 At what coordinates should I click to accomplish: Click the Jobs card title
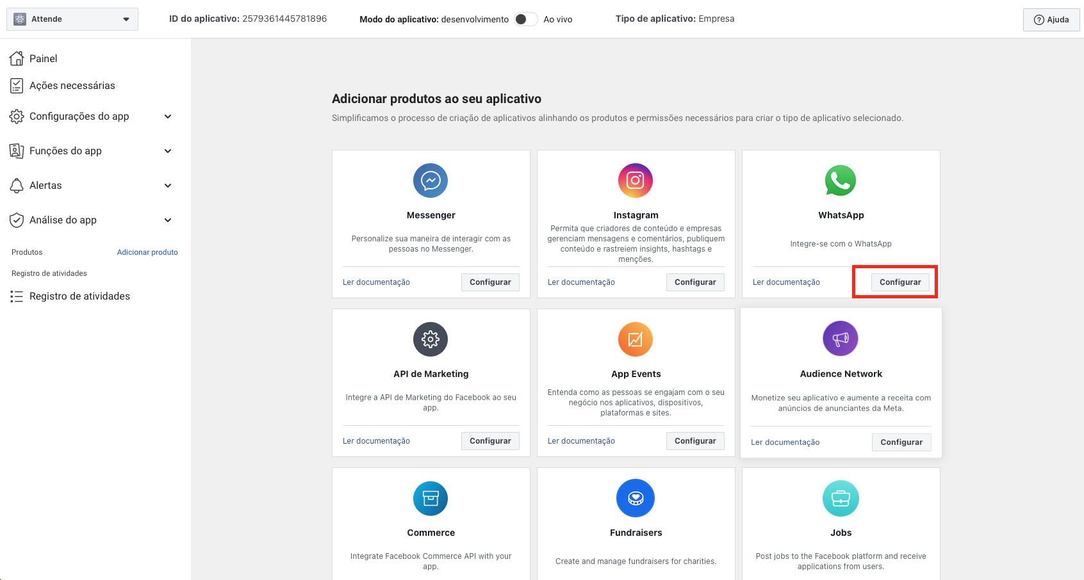[841, 533]
